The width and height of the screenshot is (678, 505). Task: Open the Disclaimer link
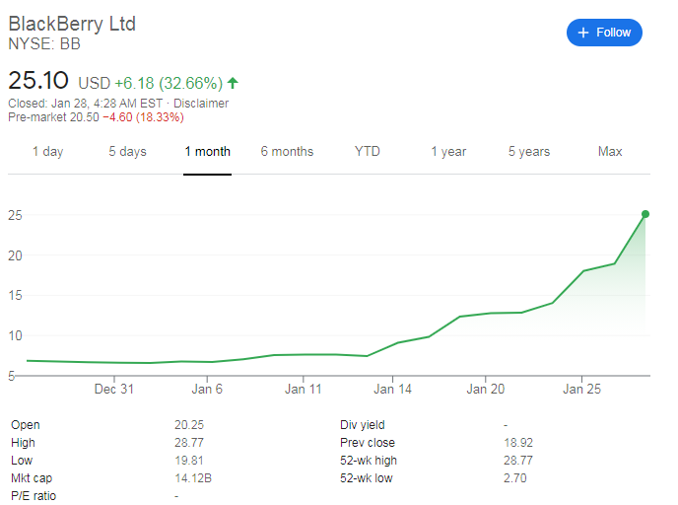[201, 104]
